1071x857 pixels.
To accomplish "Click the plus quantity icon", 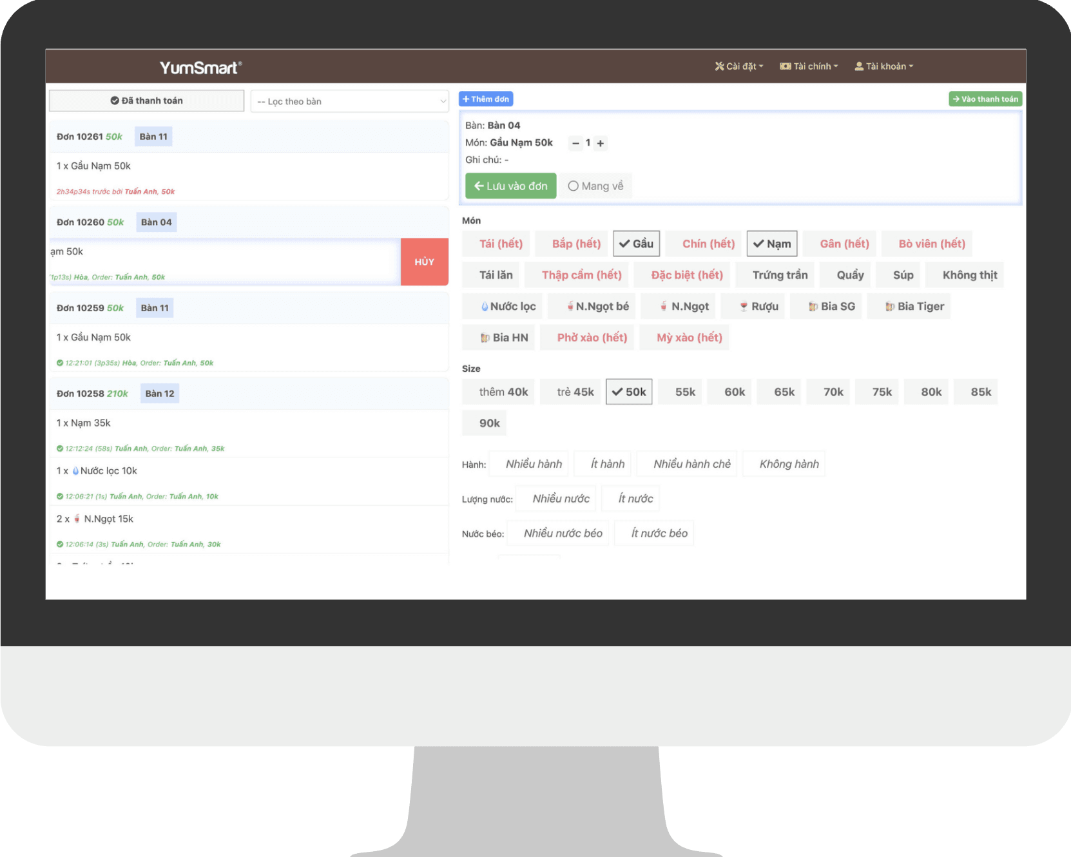I will (600, 144).
